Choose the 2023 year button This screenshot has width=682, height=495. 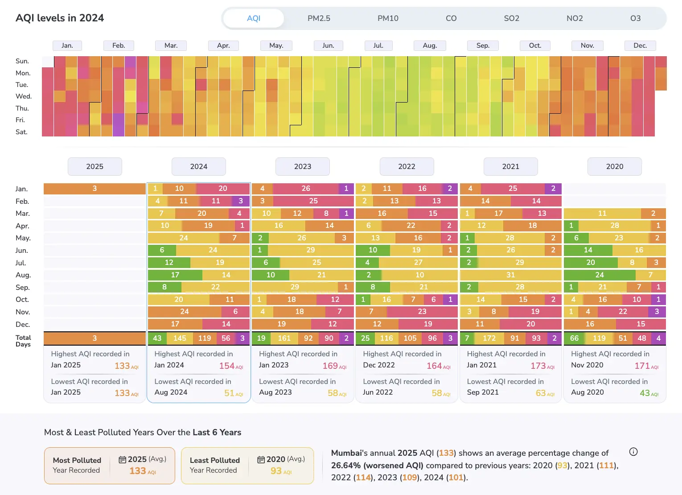pyautogui.click(x=303, y=166)
